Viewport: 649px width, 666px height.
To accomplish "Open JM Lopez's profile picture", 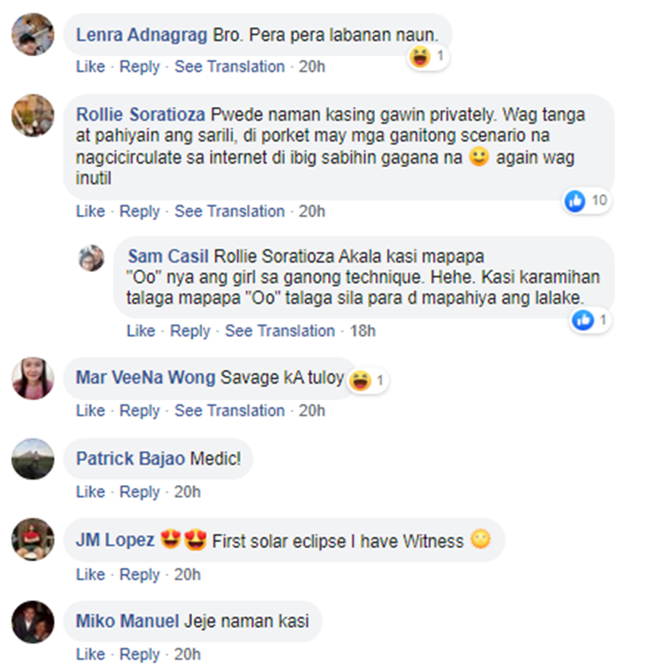I will pos(33,540).
